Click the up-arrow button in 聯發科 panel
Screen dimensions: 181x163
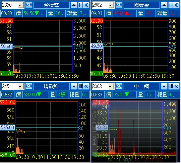(74, 86)
